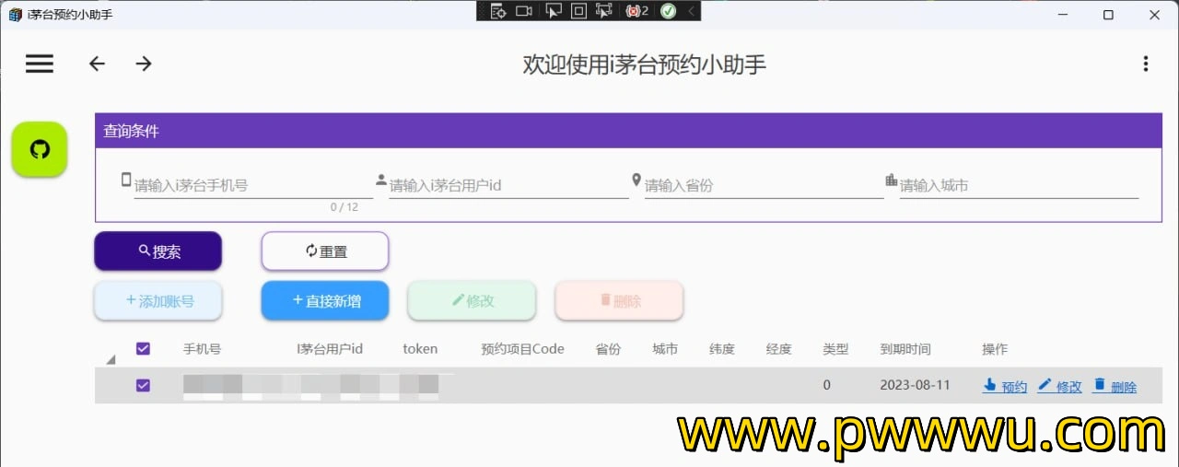This screenshot has width=1179, height=467.
Task: Uncheck the checkbox in the first data row
Action: [x=143, y=385]
